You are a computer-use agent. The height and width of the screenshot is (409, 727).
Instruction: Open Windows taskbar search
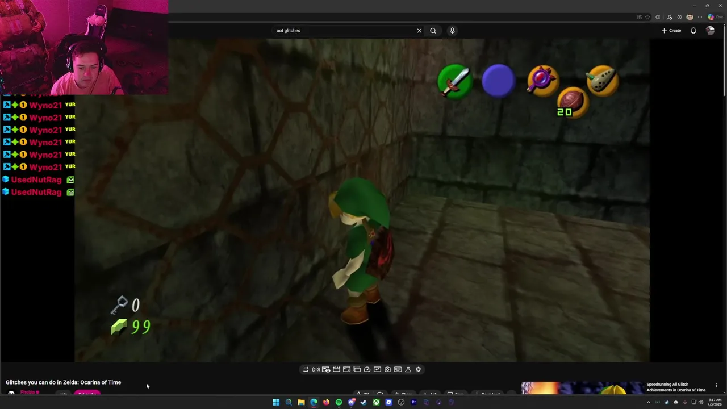289,402
